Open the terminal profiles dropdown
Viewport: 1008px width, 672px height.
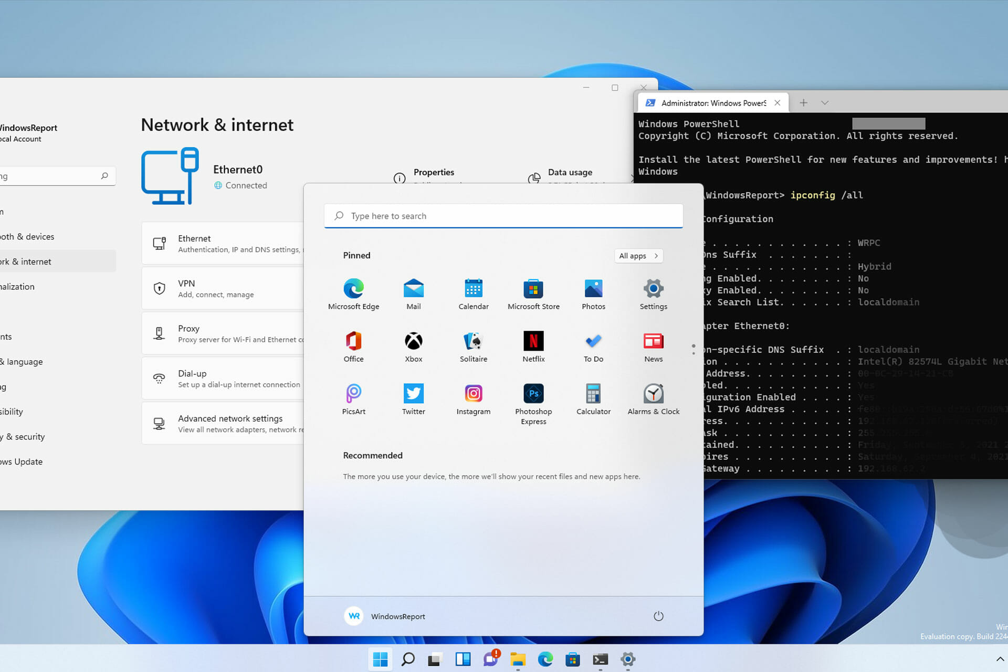click(825, 103)
